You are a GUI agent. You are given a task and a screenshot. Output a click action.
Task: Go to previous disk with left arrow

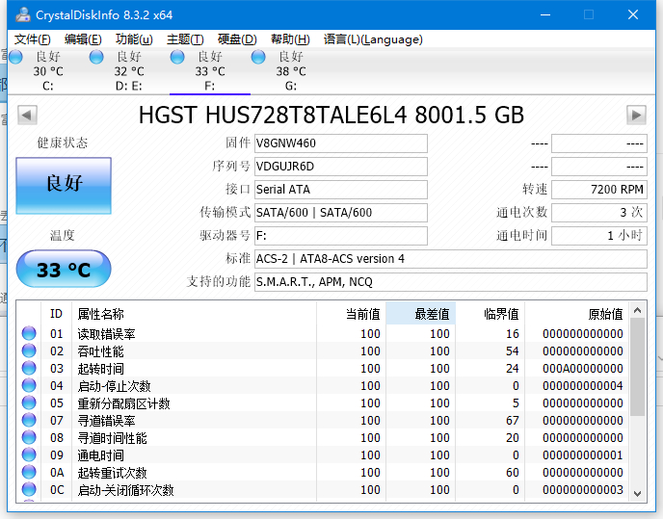point(28,115)
